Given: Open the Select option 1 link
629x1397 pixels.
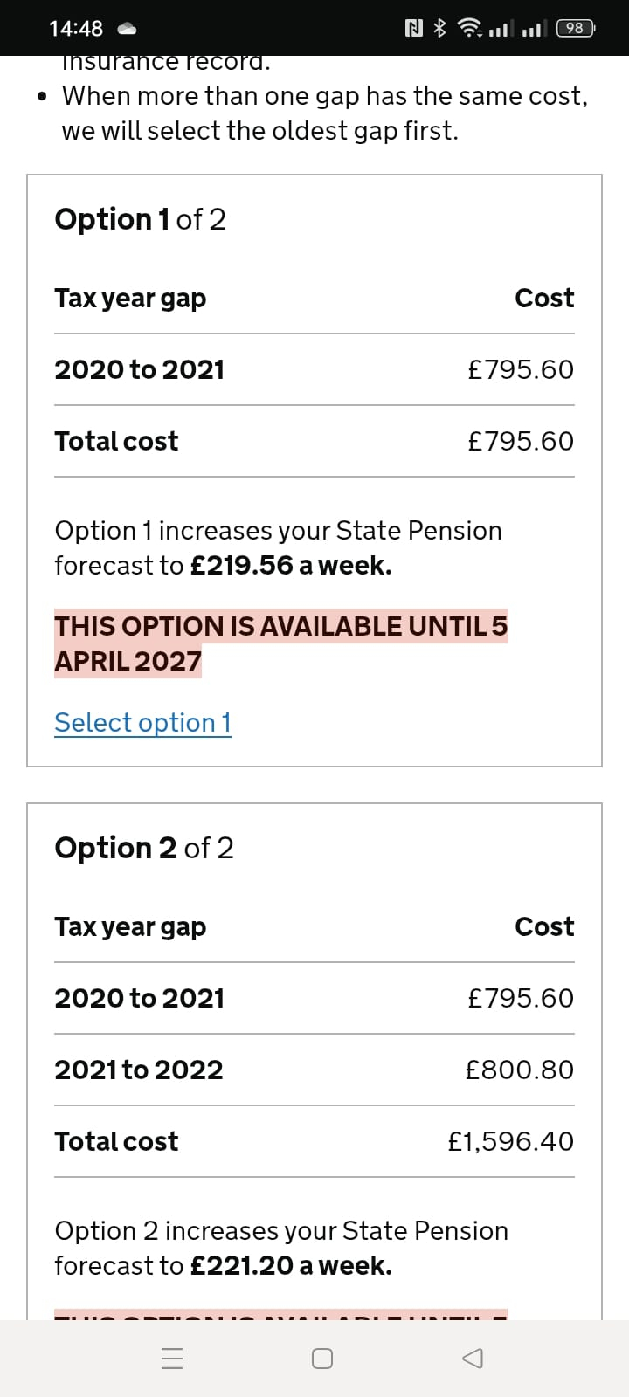Looking at the screenshot, I should 142,722.
